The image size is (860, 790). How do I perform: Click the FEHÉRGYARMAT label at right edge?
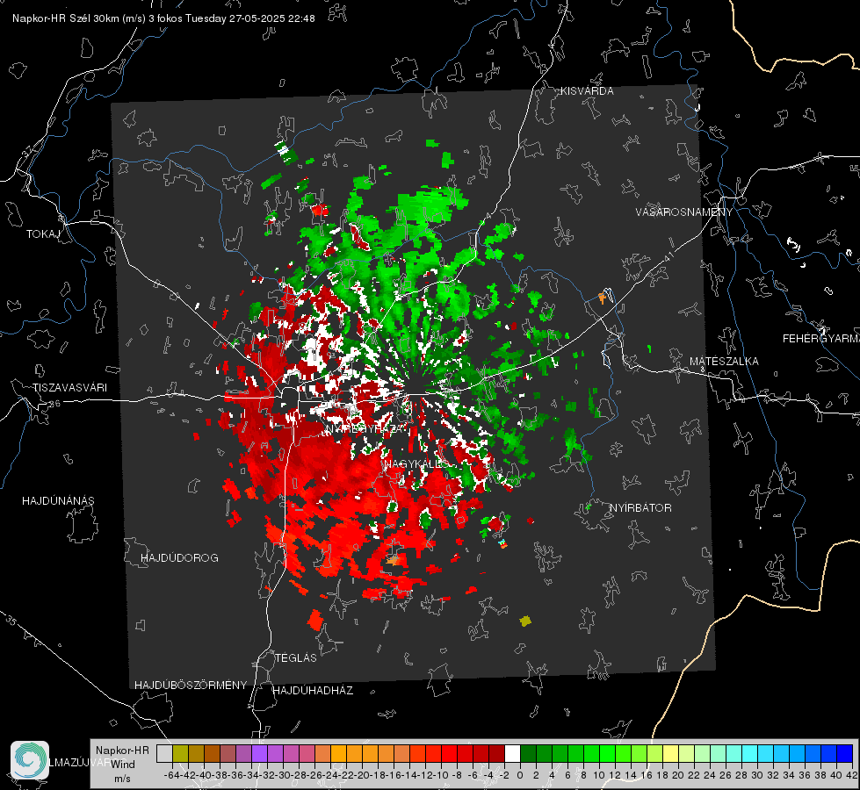tap(820, 339)
